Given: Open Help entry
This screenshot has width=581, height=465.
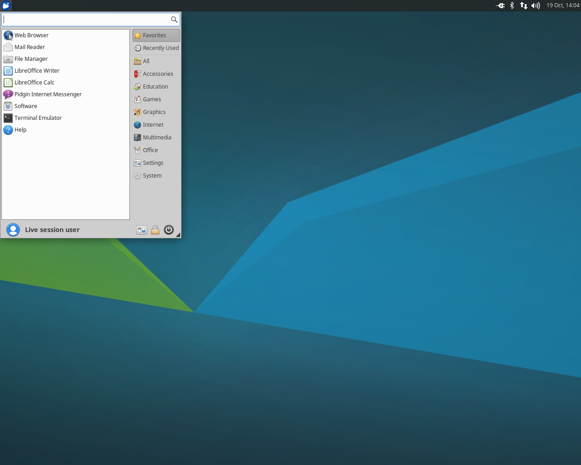Looking at the screenshot, I should tap(65, 130).
